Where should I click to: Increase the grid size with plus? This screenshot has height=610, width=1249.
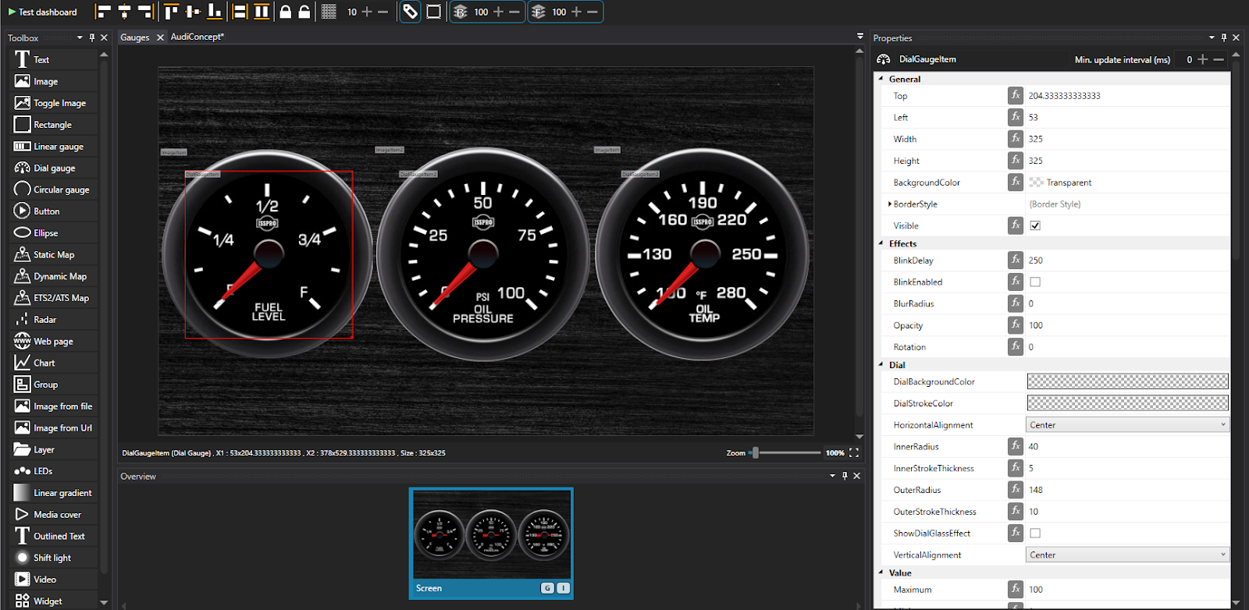[367, 12]
